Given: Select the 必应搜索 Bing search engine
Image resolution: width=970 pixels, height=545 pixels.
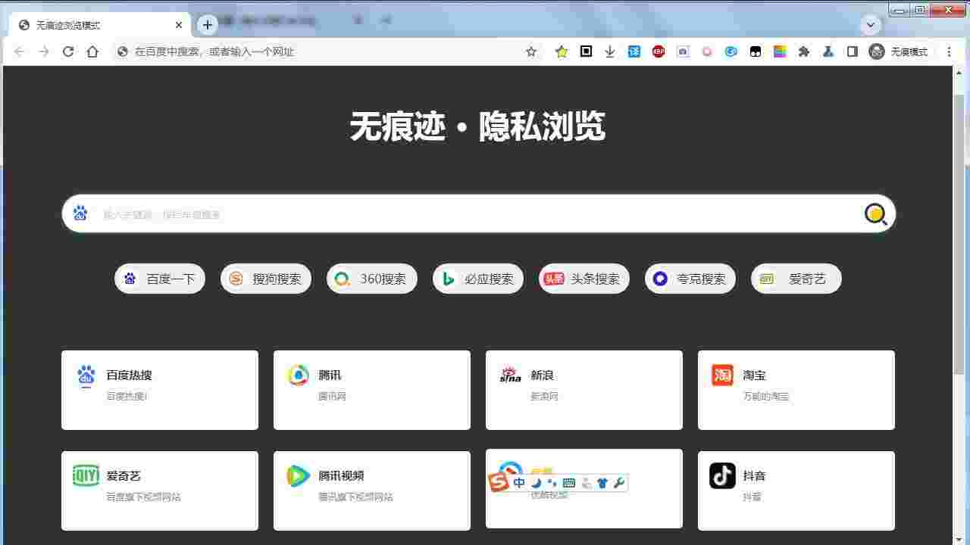Looking at the screenshot, I should [477, 279].
